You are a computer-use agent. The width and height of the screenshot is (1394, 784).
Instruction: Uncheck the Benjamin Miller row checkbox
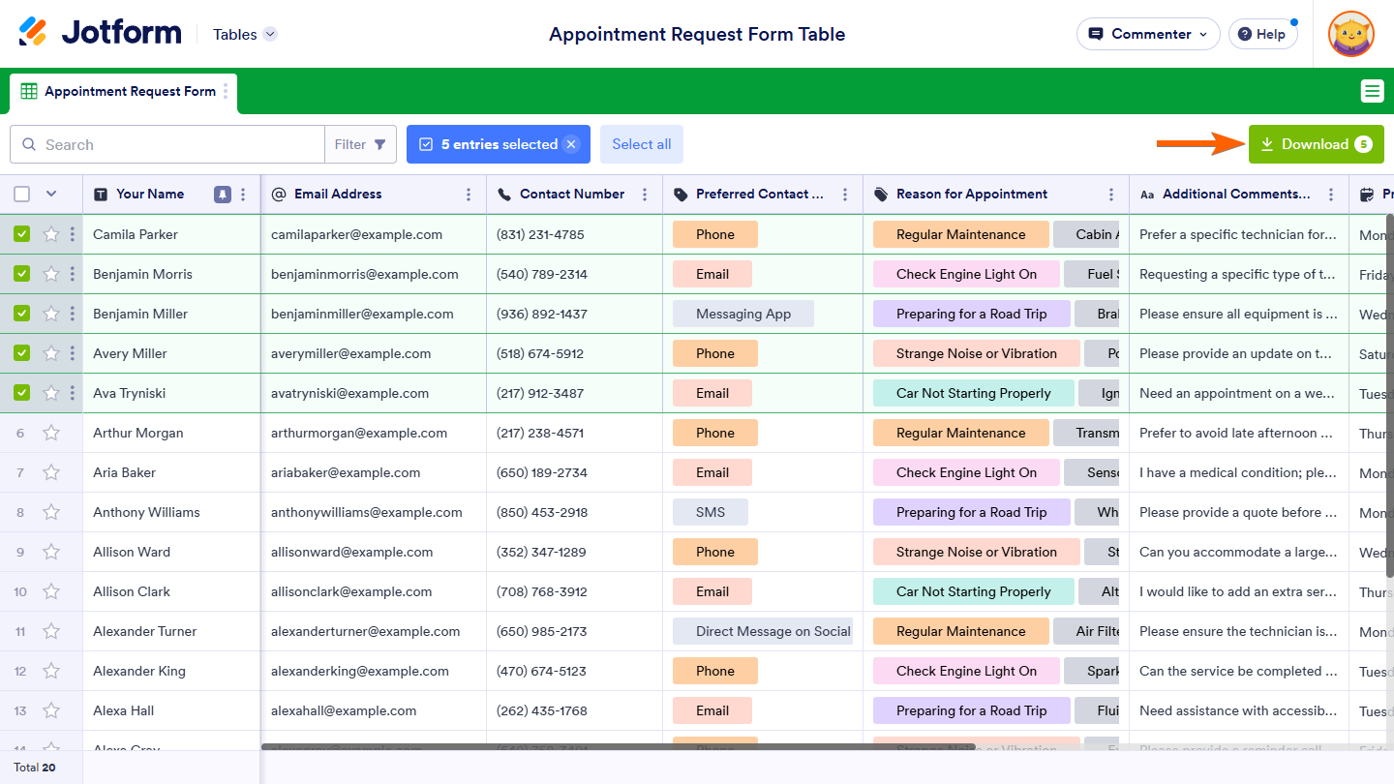[x=22, y=314]
